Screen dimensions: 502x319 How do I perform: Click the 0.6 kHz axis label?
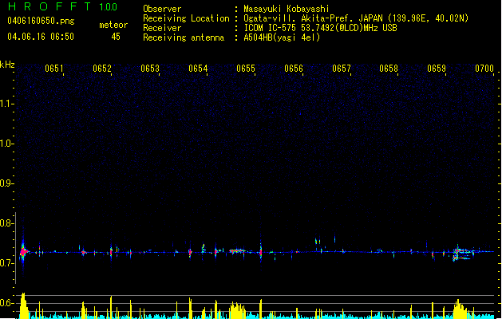point(7,303)
